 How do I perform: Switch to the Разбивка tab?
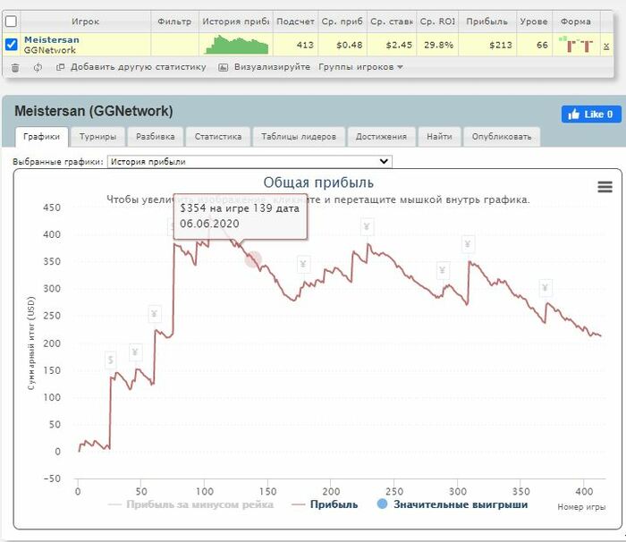(x=156, y=137)
